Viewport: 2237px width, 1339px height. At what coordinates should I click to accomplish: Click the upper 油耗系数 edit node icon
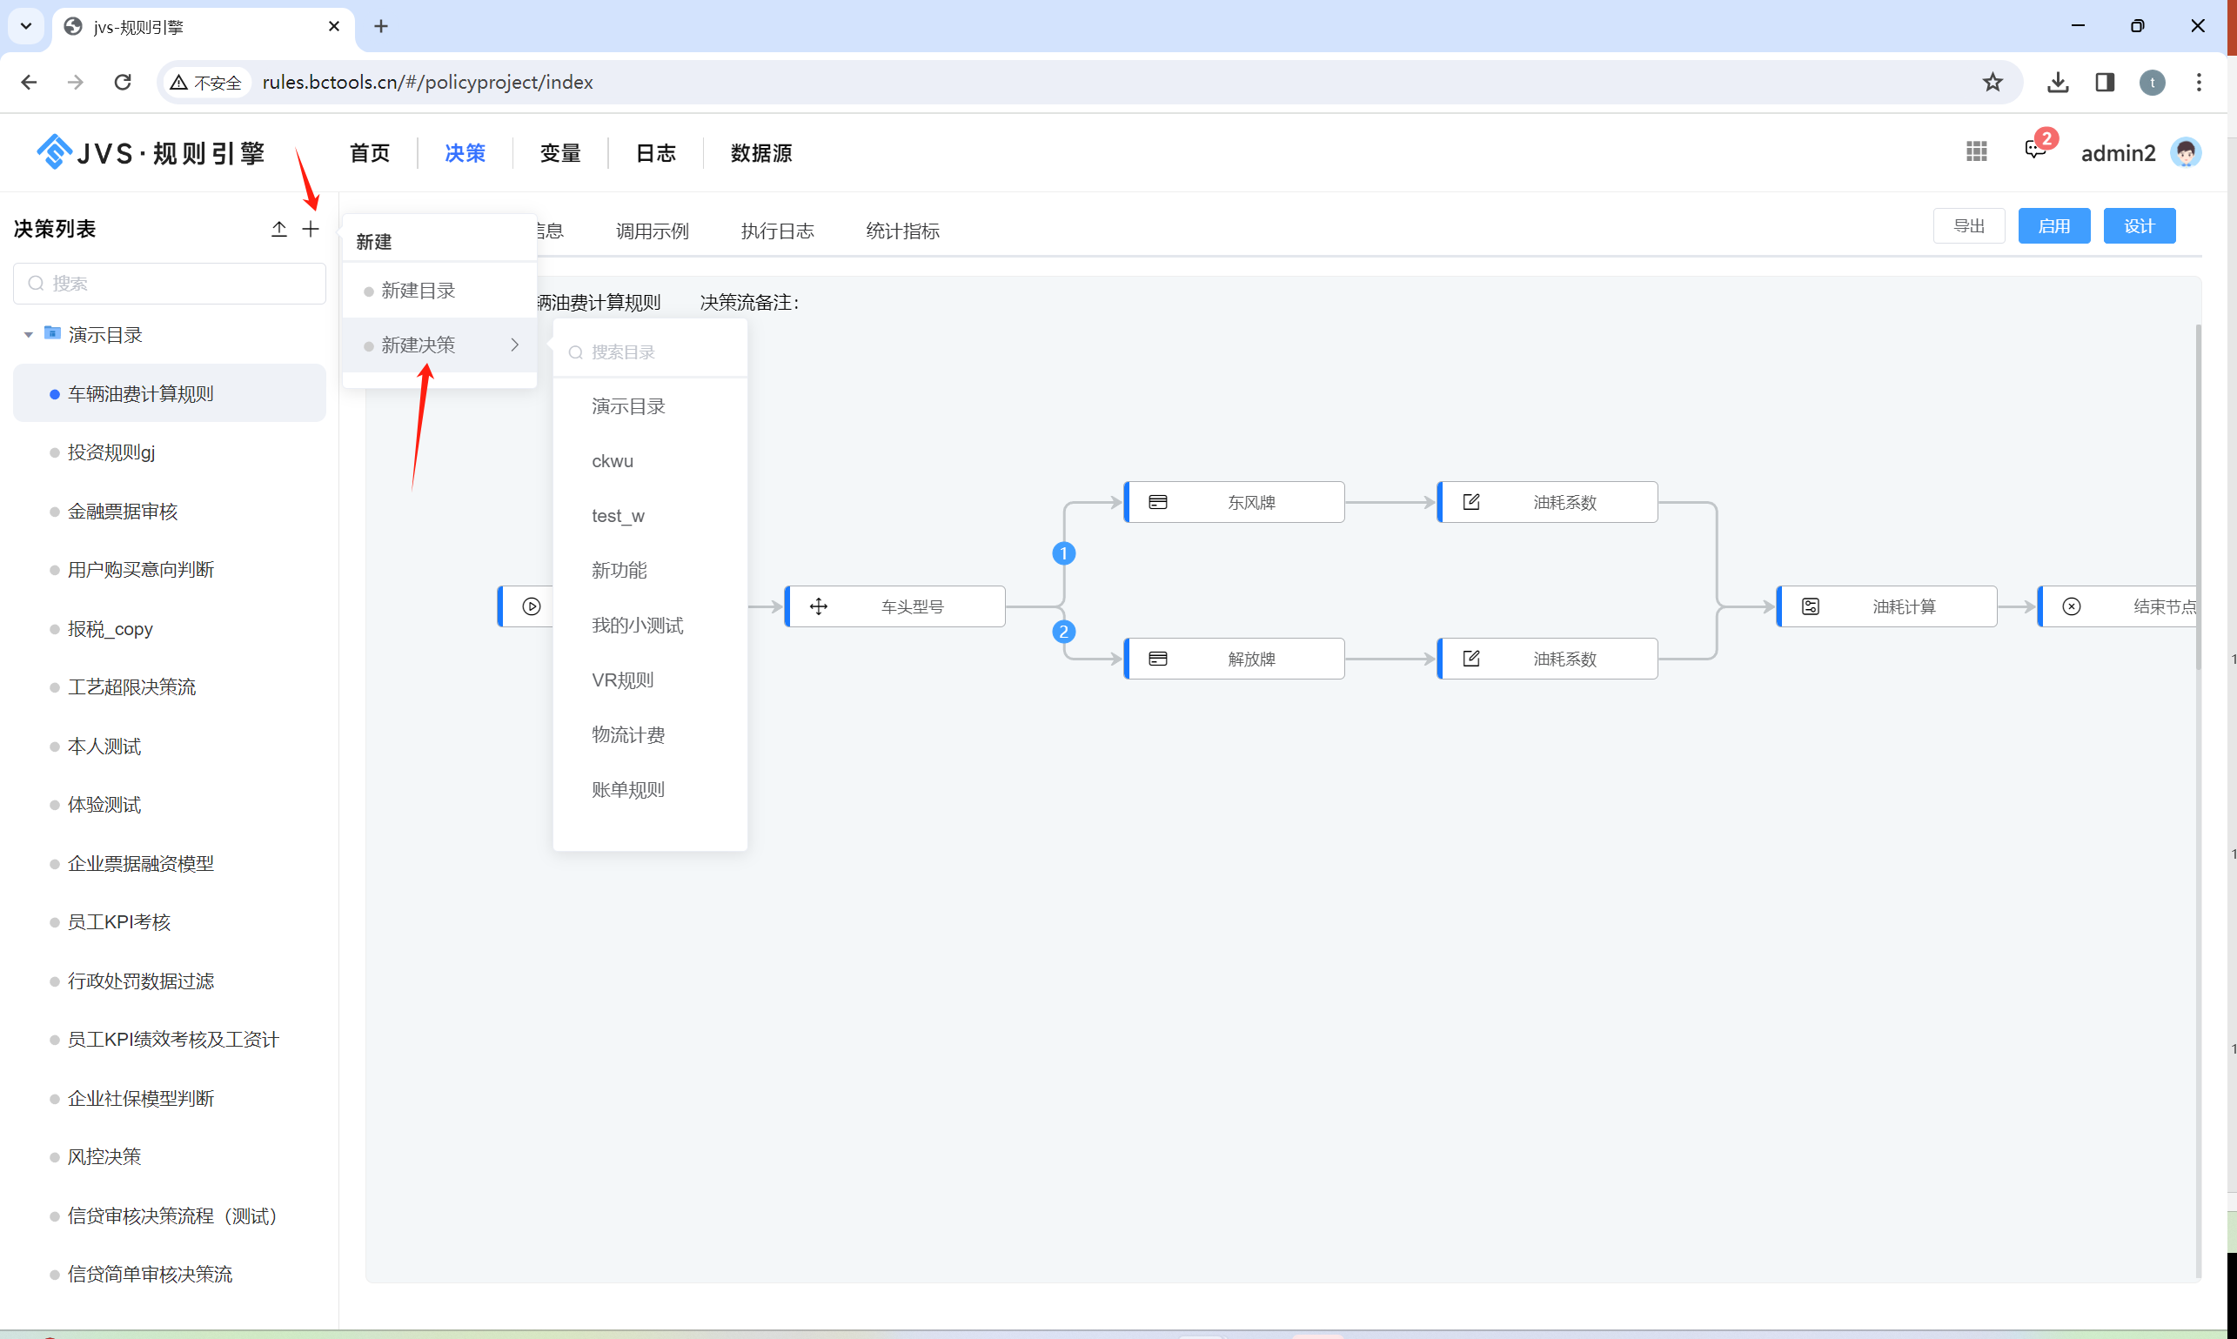coord(1470,502)
